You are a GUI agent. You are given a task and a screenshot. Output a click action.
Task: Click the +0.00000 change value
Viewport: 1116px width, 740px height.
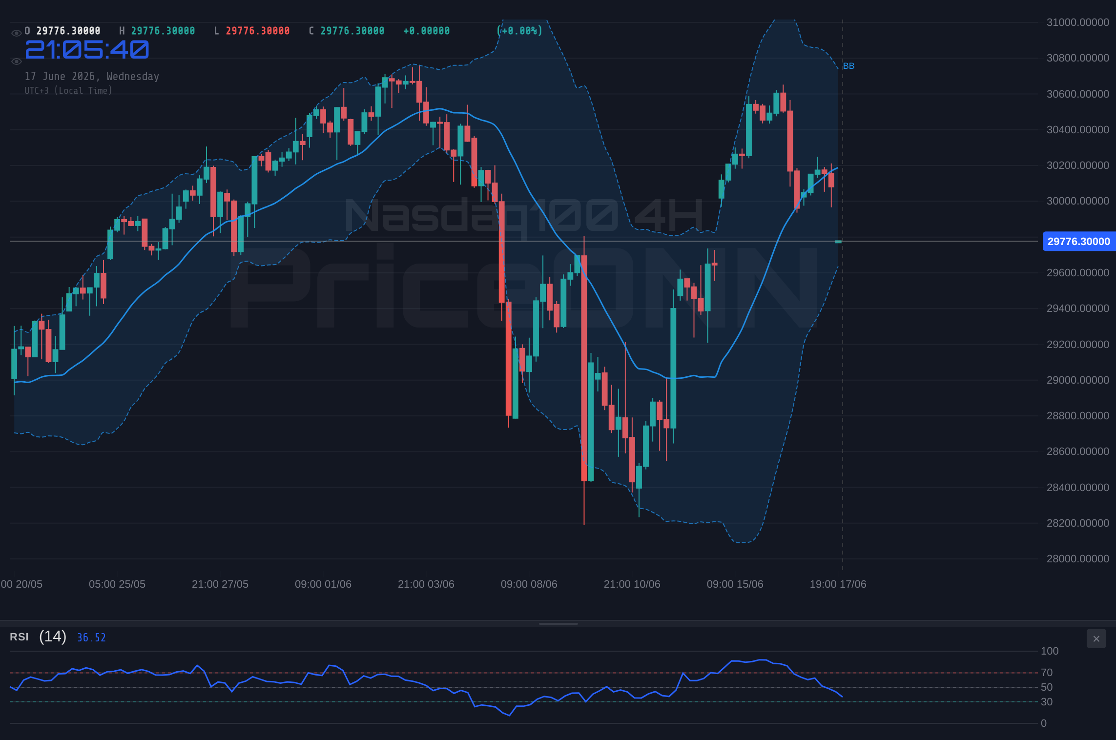[x=426, y=31]
